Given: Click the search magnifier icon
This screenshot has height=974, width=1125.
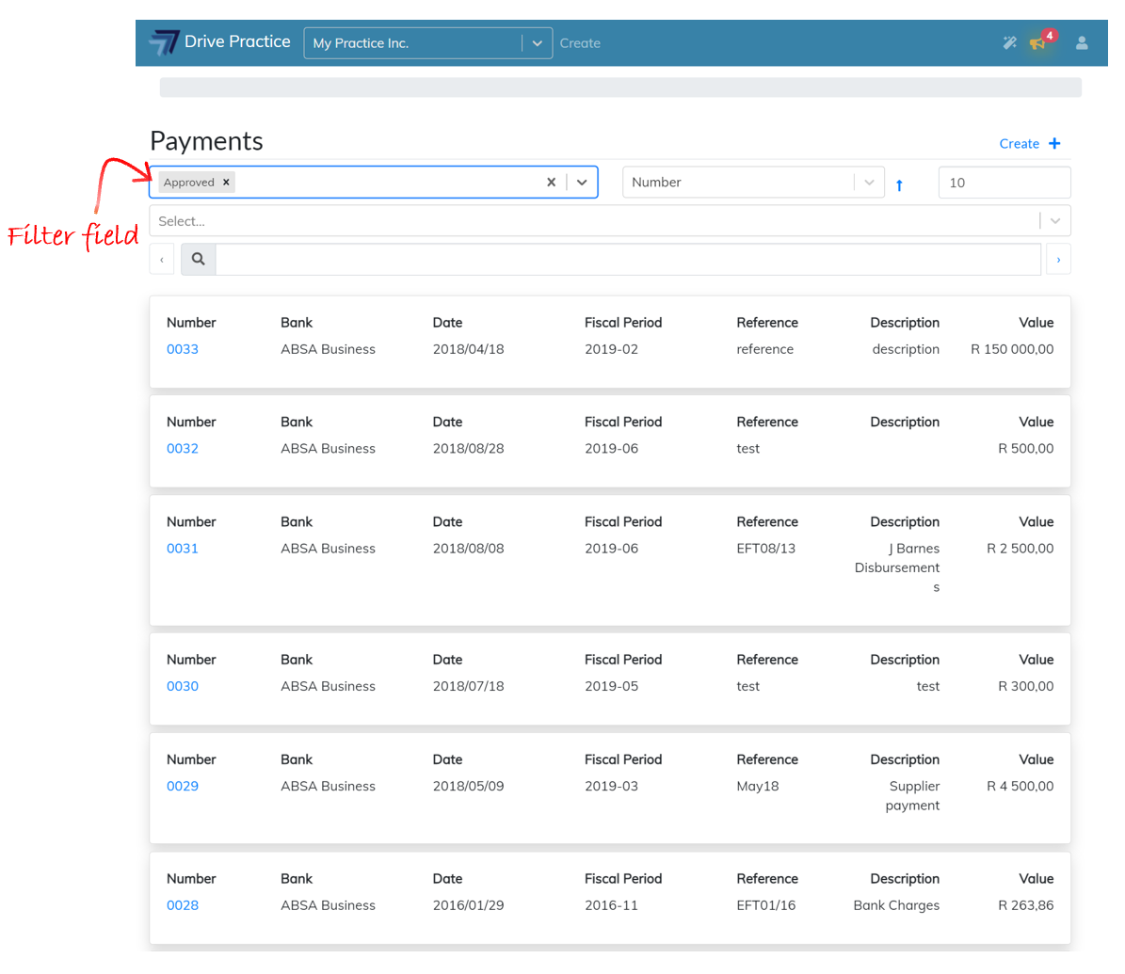Looking at the screenshot, I should click(x=199, y=259).
